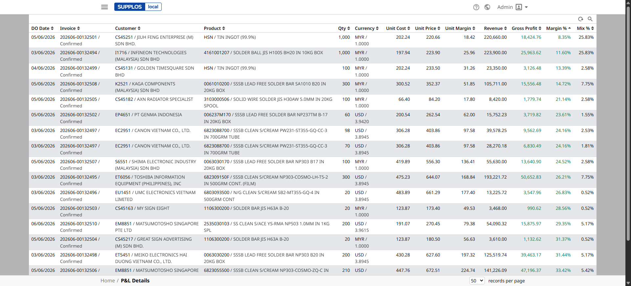This screenshot has height=286, width=631.
Task: Click revenue value 125,519.74
Action: [x=495, y=255]
